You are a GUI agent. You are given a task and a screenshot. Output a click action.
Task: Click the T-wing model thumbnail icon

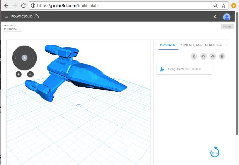point(162,69)
